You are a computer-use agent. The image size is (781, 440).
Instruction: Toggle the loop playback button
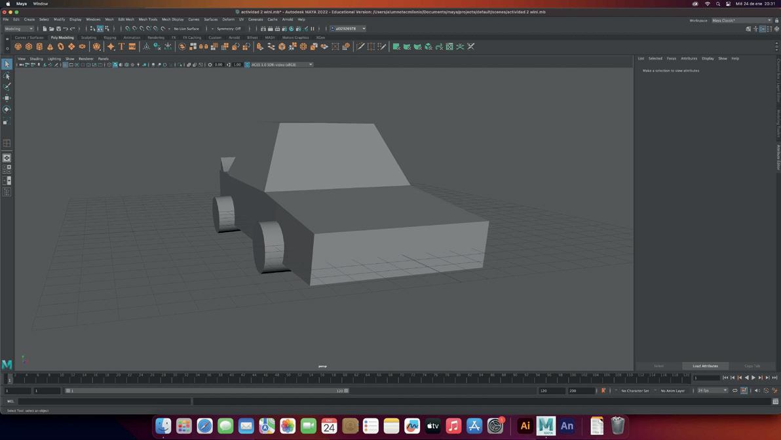pos(734,391)
